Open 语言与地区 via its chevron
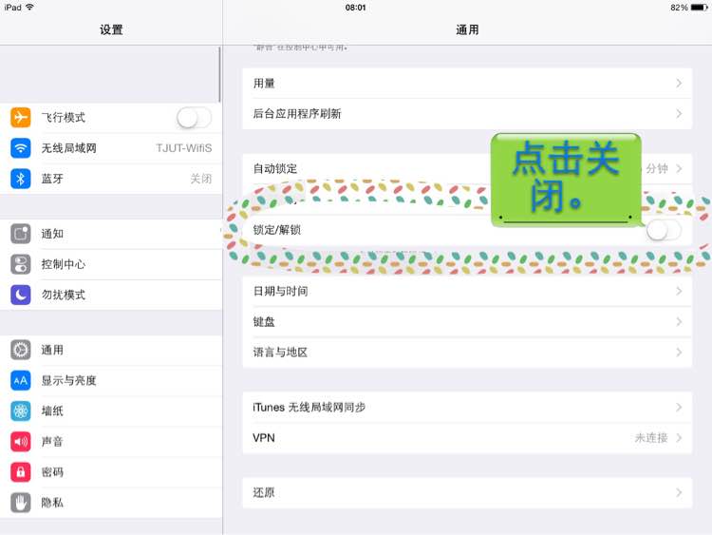 point(679,353)
